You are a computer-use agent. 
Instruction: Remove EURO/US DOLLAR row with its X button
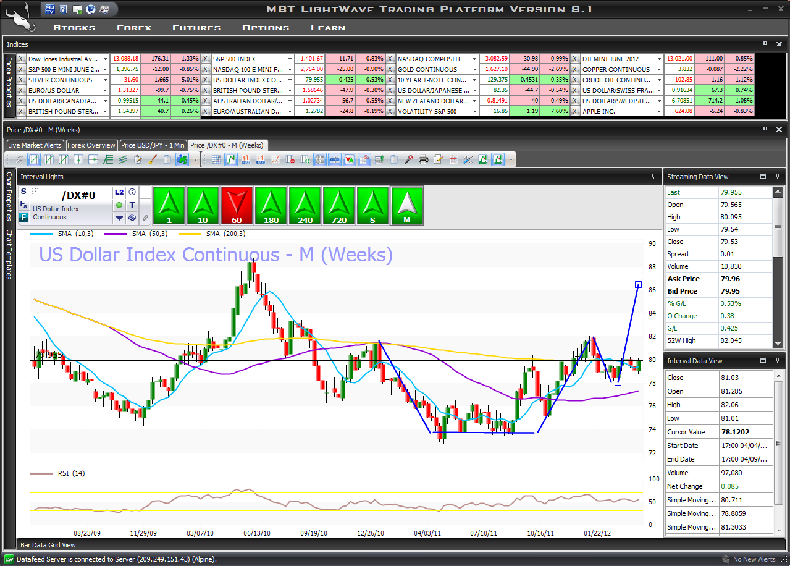pyautogui.click(x=21, y=90)
